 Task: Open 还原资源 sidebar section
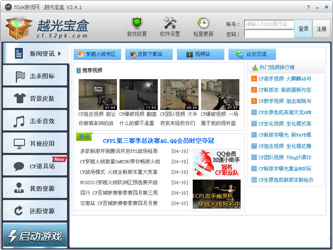click(35, 211)
